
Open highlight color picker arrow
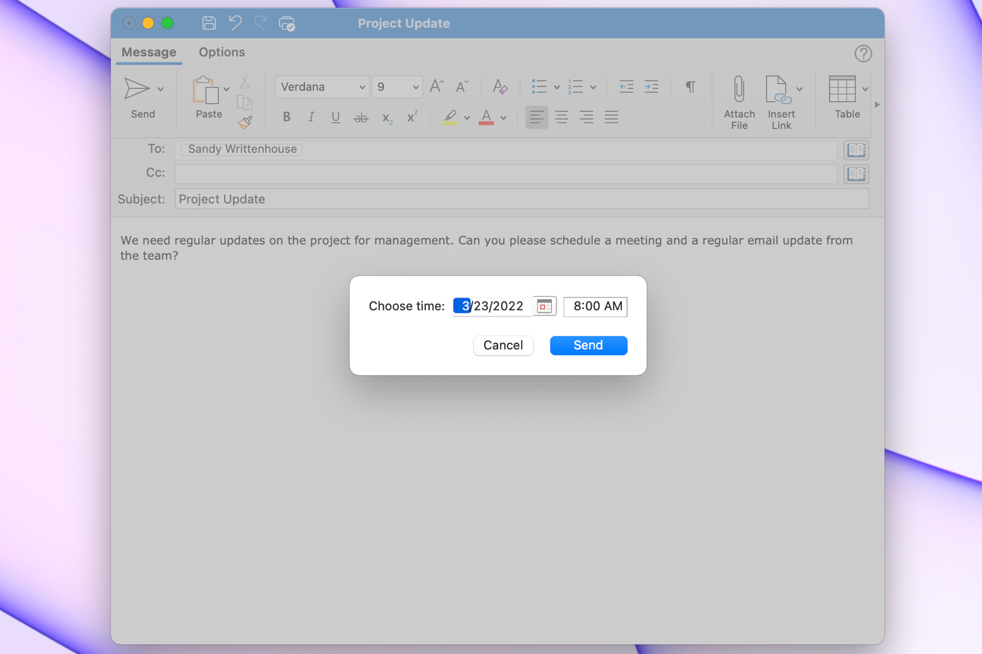tap(467, 118)
